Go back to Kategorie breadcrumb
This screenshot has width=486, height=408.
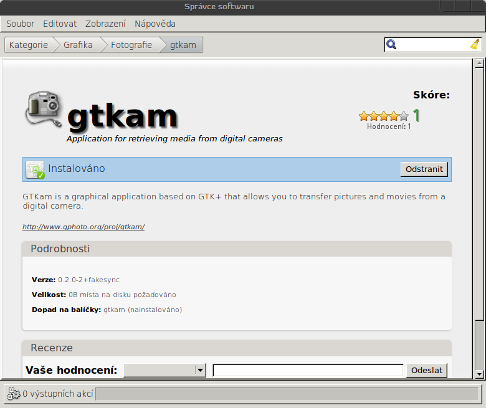point(29,45)
